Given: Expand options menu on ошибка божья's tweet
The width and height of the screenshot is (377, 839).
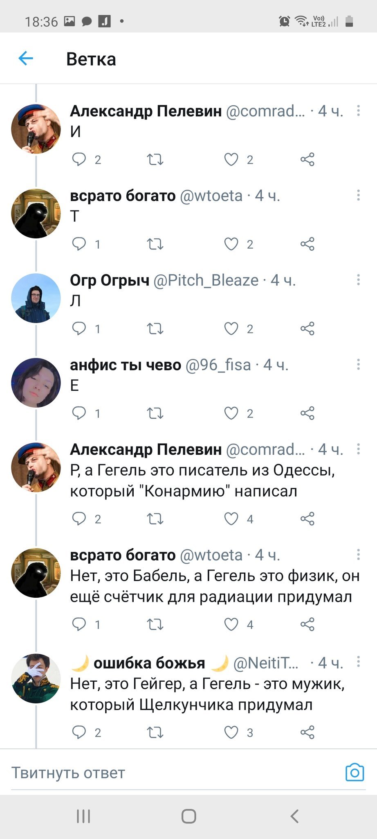Looking at the screenshot, I should click(358, 662).
